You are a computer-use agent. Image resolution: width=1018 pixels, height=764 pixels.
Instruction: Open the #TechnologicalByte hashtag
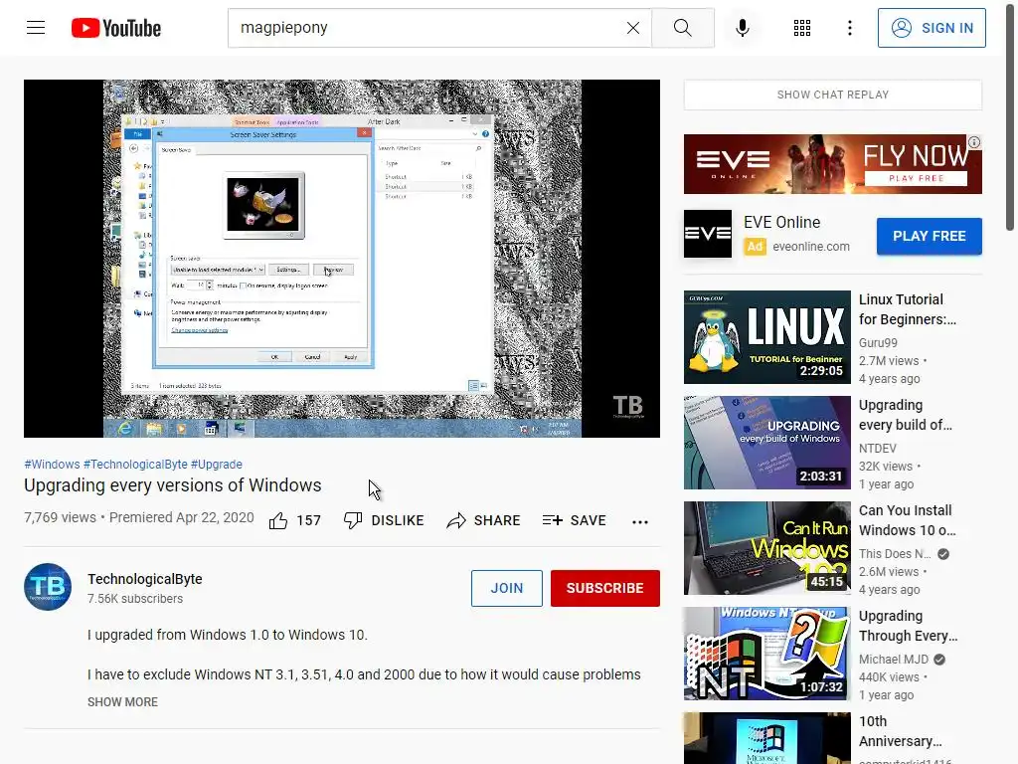coord(135,465)
